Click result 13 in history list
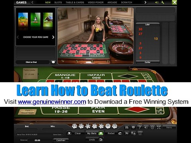The height and width of the screenshot is (143, 191). pos(156,39)
